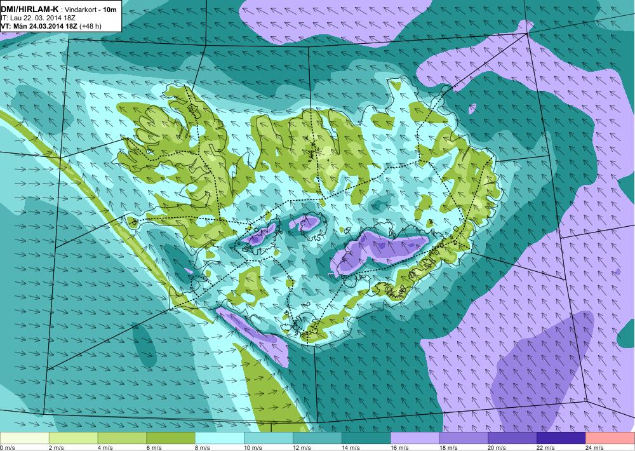Viewport: 635px width, 451px height.
Task: Select the light cyan 8–10 m/s legend swatch
Action: click(220, 438)
